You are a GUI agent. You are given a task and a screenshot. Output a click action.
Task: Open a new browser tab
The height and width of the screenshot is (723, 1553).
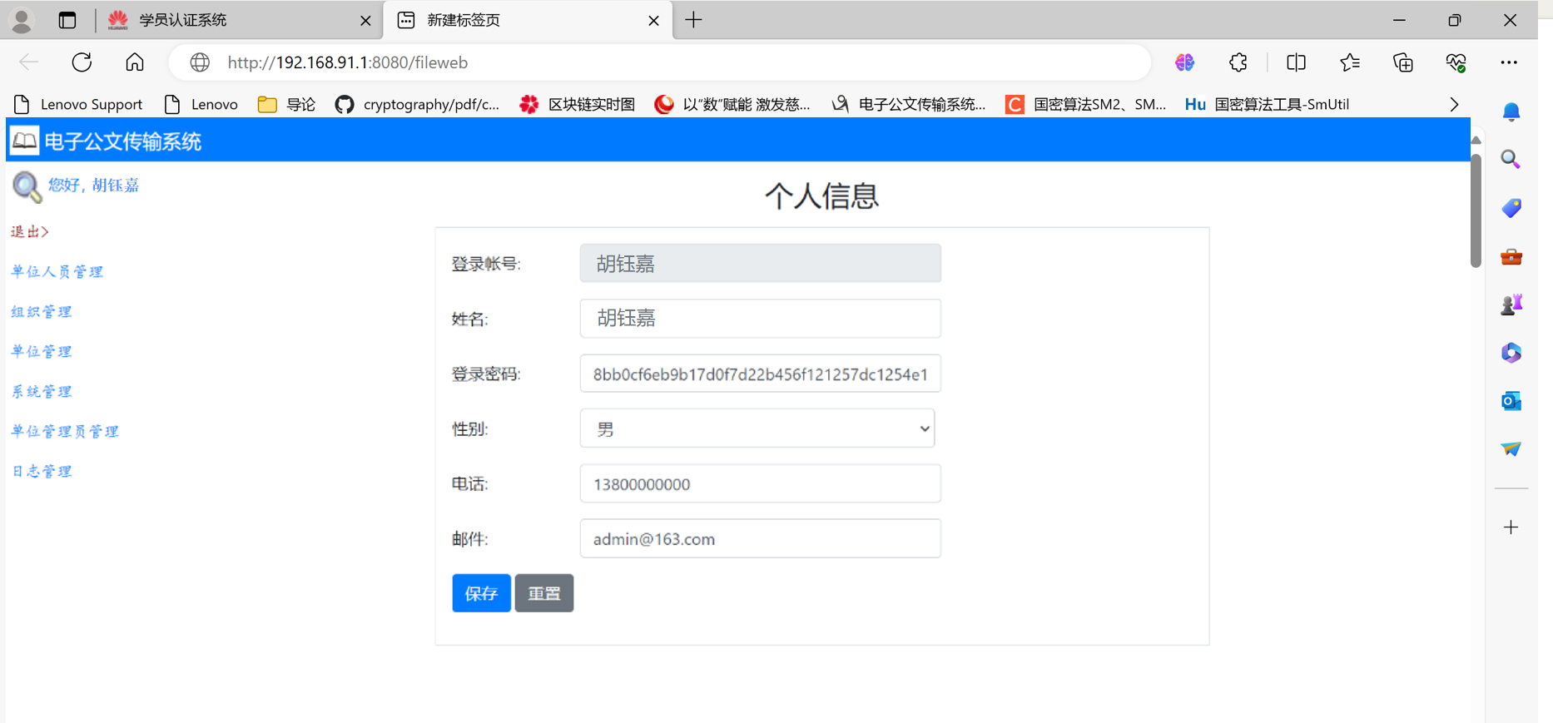click(x=694, y=20)
